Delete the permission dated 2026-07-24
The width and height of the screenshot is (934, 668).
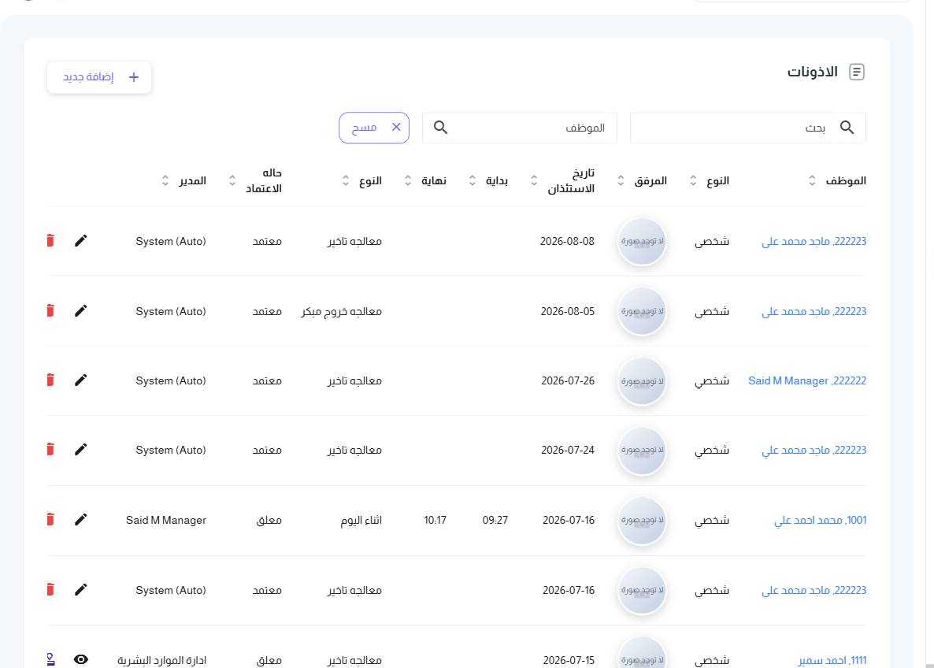(x=50, y=450)
